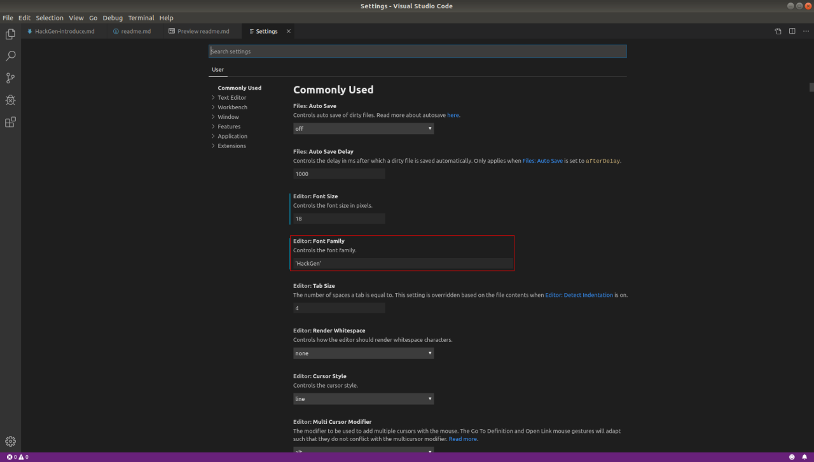The height and width of the screenshot is (462, 814).
Task: Open the editor More Actions menu
Action: tap(806, 31)
